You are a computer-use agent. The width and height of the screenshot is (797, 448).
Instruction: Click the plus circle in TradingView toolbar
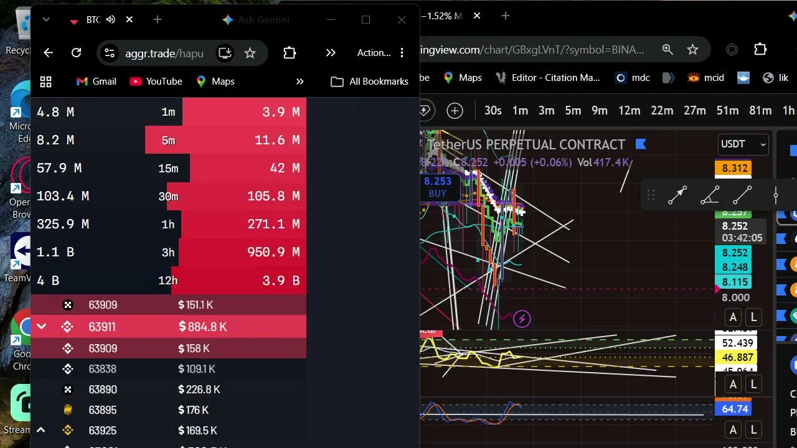click(455, 111)
